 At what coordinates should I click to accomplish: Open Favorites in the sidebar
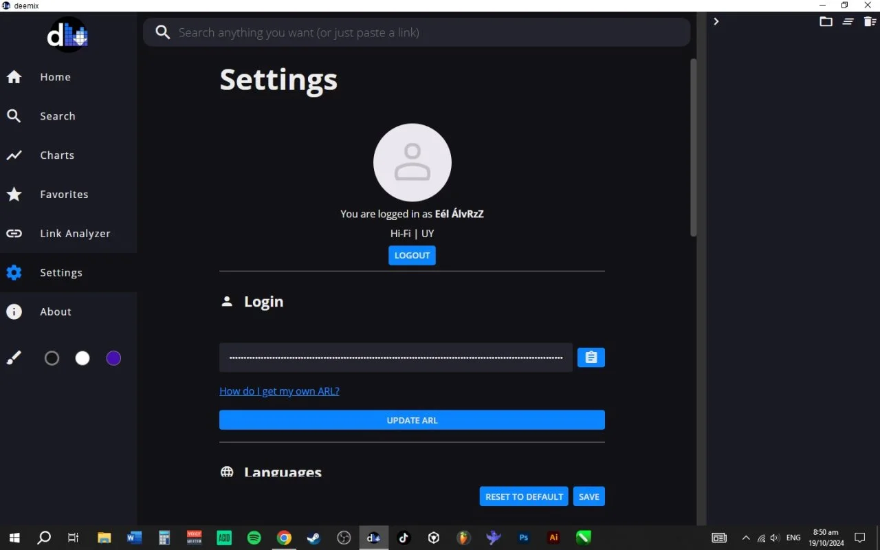(x=68, y=195)
